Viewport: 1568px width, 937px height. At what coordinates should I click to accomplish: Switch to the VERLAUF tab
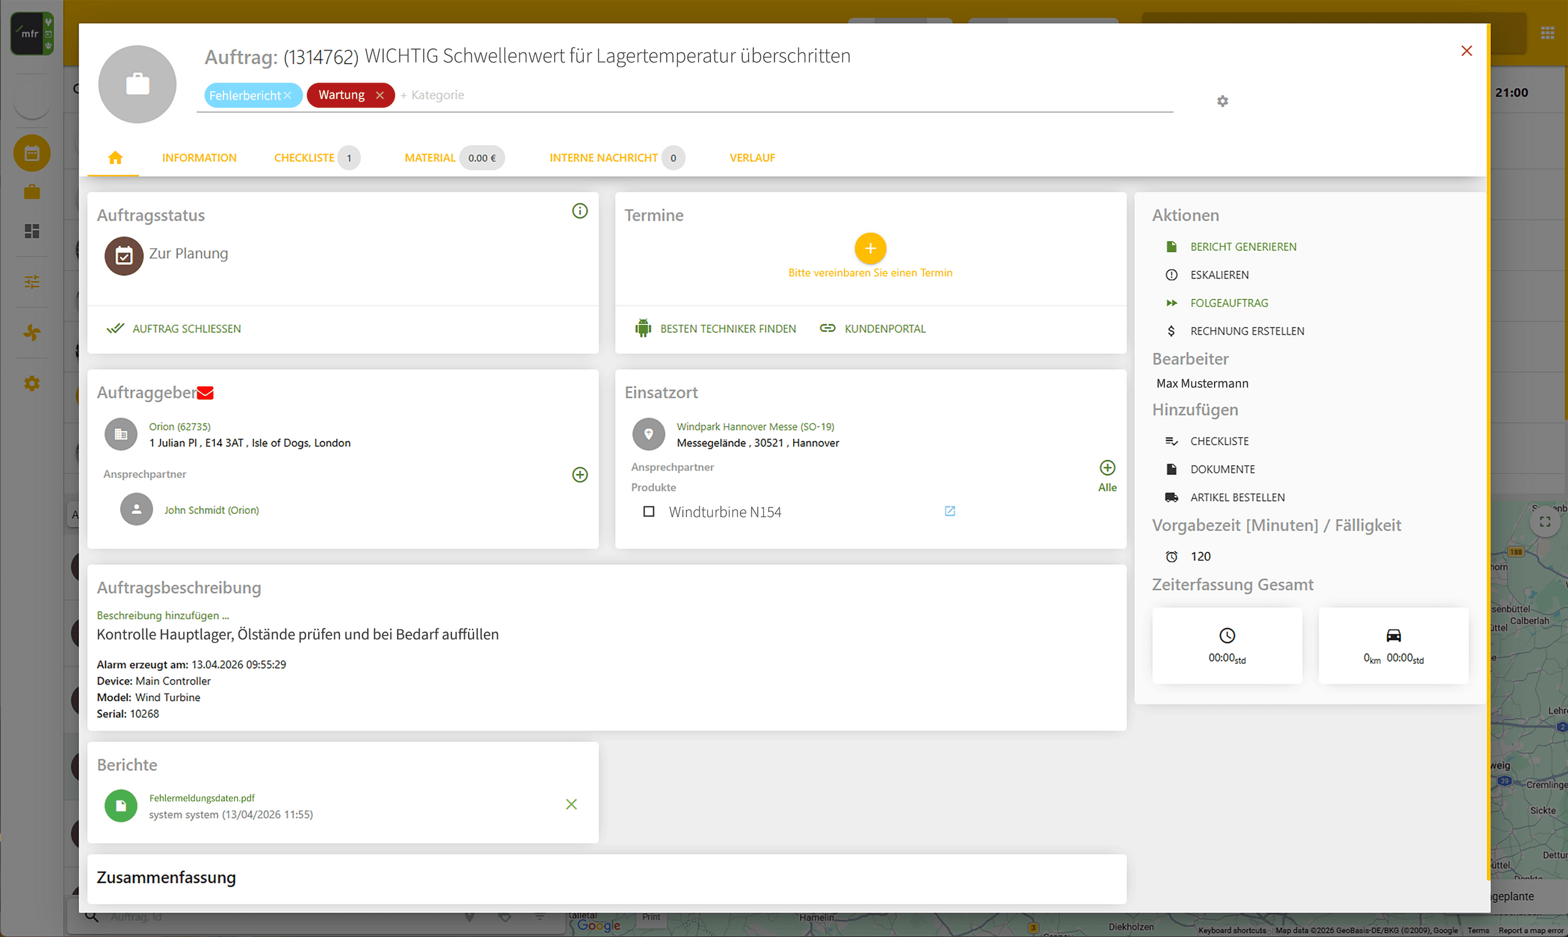pyautogui.click(x=752, y=158)
